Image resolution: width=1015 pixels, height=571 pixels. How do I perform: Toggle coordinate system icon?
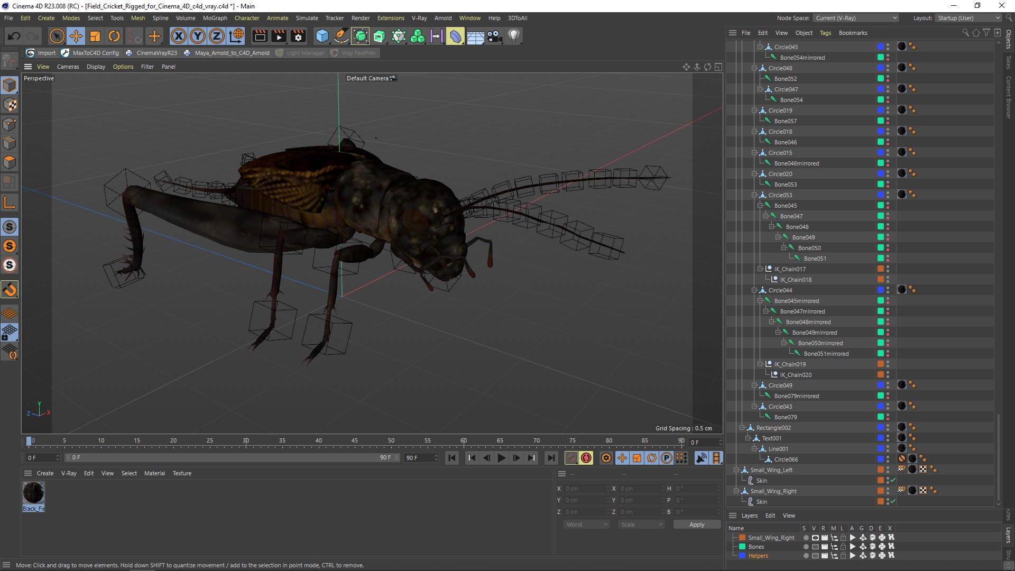[x=236, y=36]
